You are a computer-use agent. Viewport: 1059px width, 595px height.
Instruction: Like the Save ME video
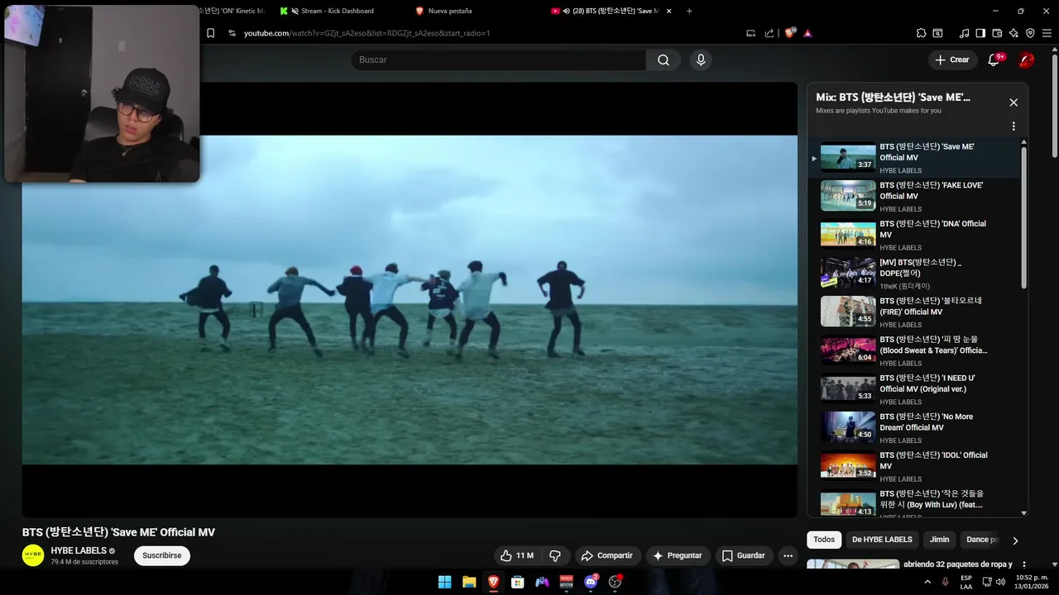(517, 555)
